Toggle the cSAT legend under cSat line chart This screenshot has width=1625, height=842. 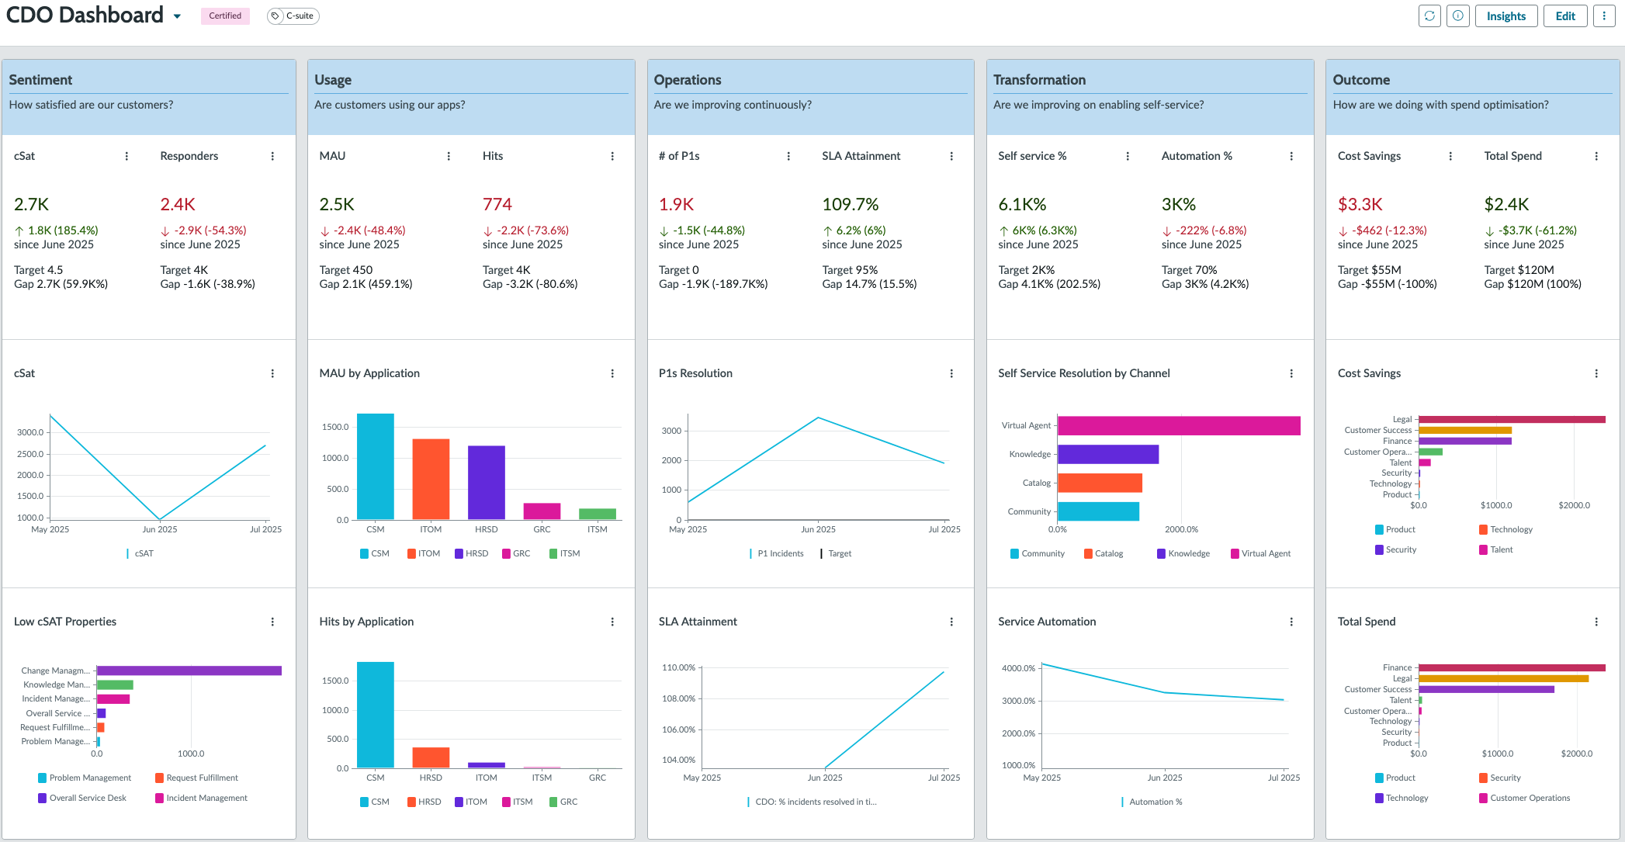pyautogui.click(x=140, y=553)
